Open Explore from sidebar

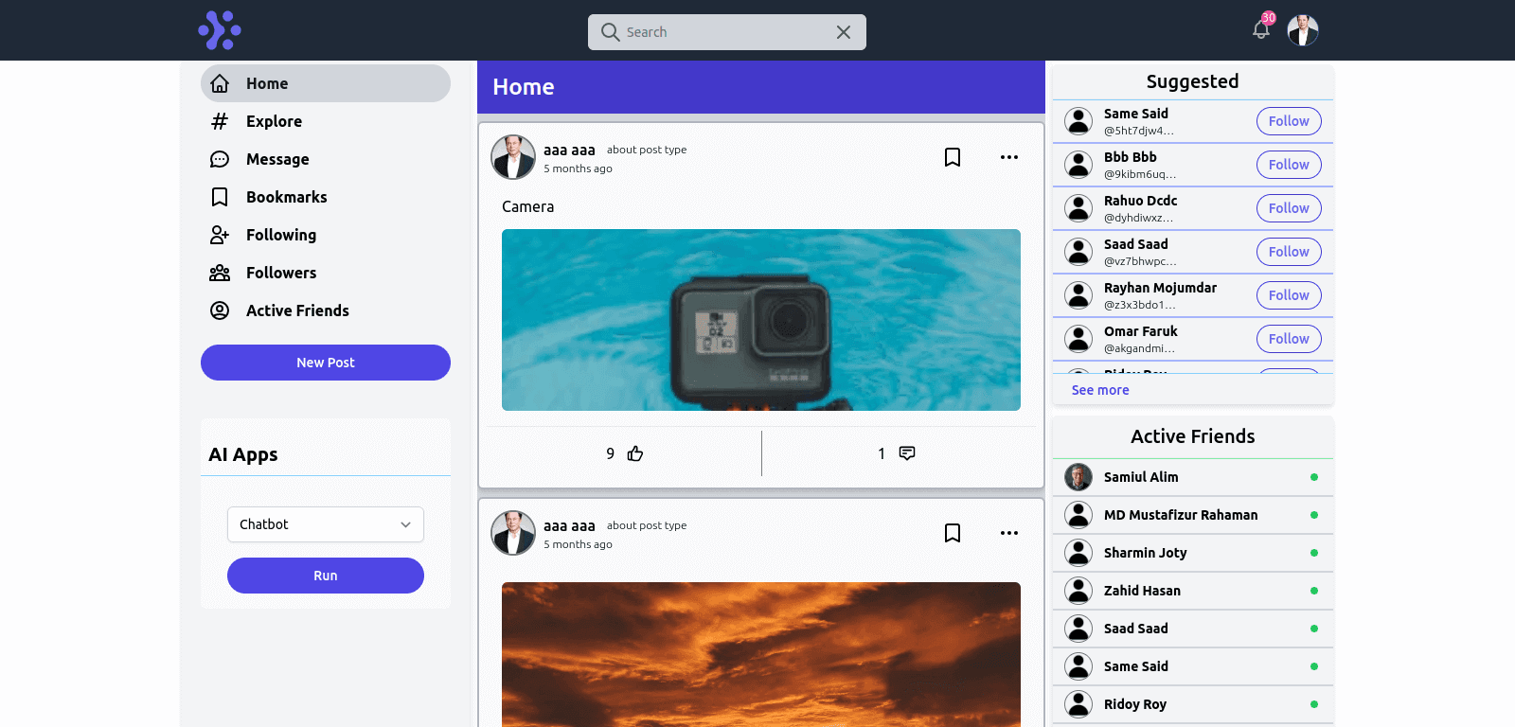[326, 121]
